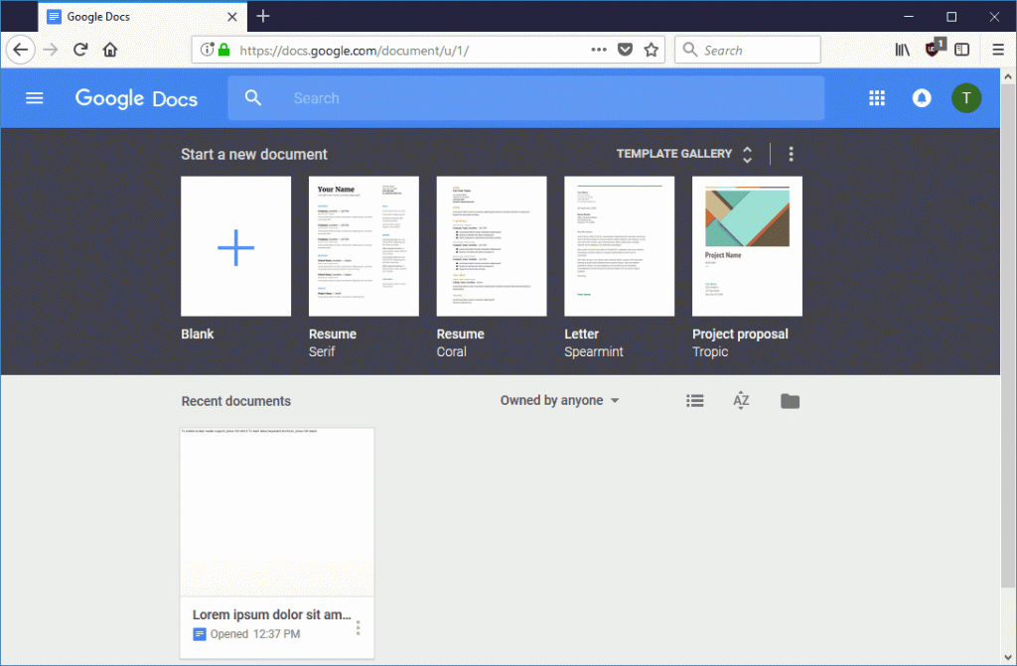Expand the Template Gallery
The width and height of the screenshot is (1017, 666).
click(x=684, y=154)
